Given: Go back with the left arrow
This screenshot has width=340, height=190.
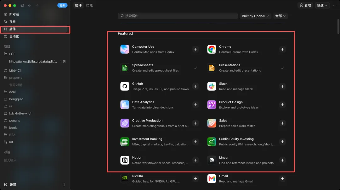Looking at the screenshot, I should pos(30,5).
